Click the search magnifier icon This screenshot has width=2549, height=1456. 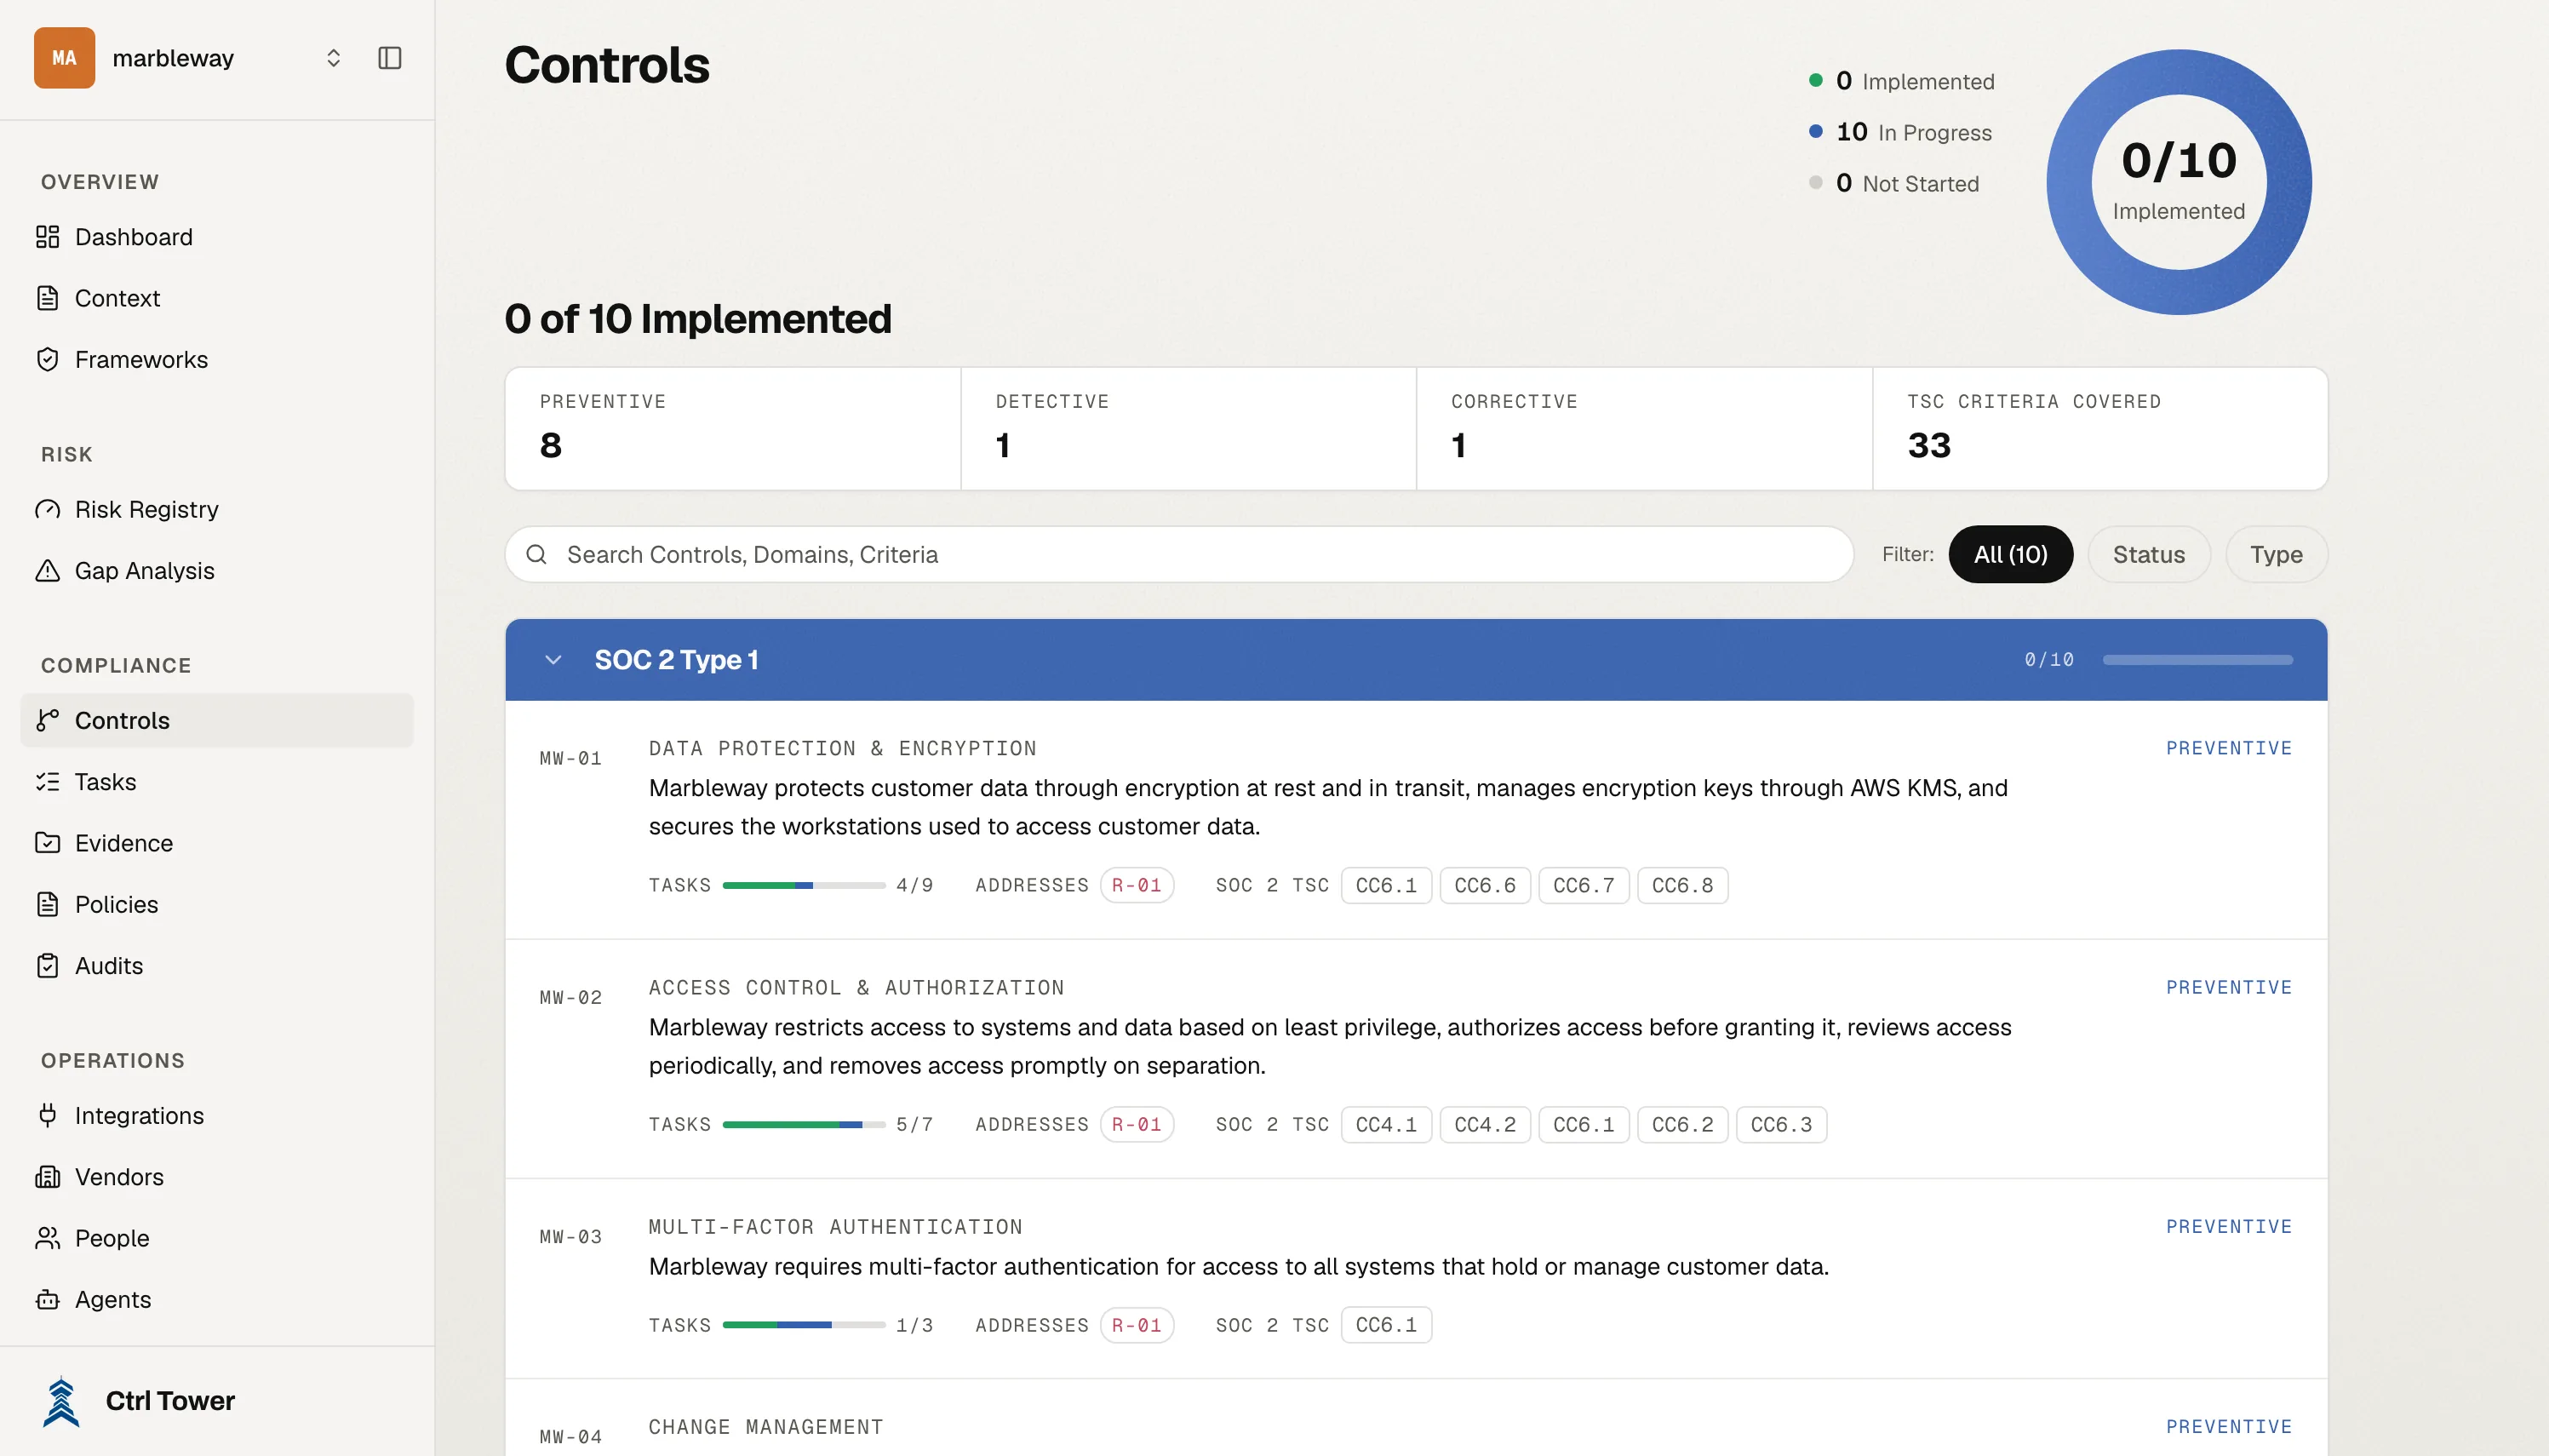537,554
